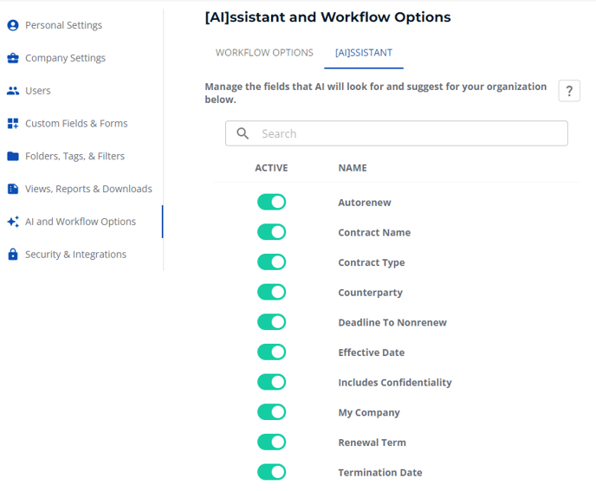596x491 pixels.
Task: Click the Users people icon
Action: point(13,90)
